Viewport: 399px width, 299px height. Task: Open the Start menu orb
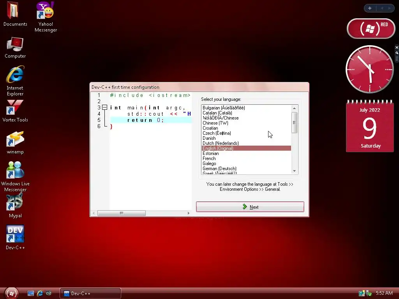[11, 294]
